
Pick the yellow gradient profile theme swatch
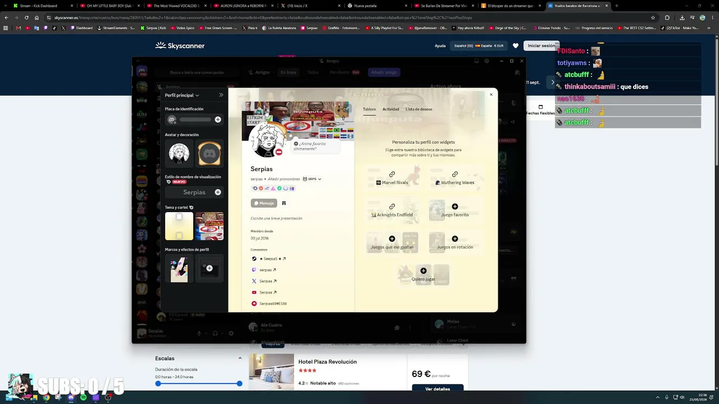179,226
